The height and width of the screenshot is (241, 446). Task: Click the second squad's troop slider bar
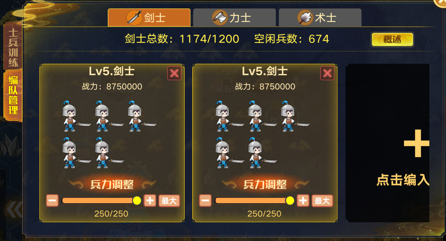tap(254, 201)
